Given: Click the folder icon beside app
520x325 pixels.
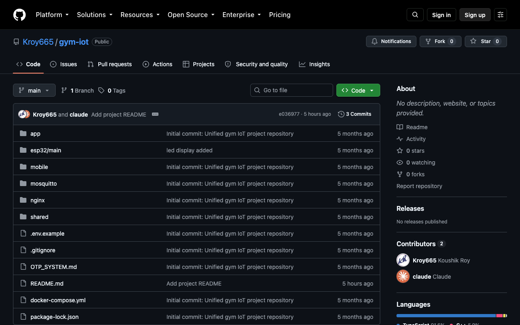Looking at the screenshot, I should point(23,134).
